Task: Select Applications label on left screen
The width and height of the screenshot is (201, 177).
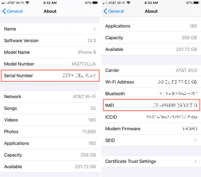Action: coord(16,143)
